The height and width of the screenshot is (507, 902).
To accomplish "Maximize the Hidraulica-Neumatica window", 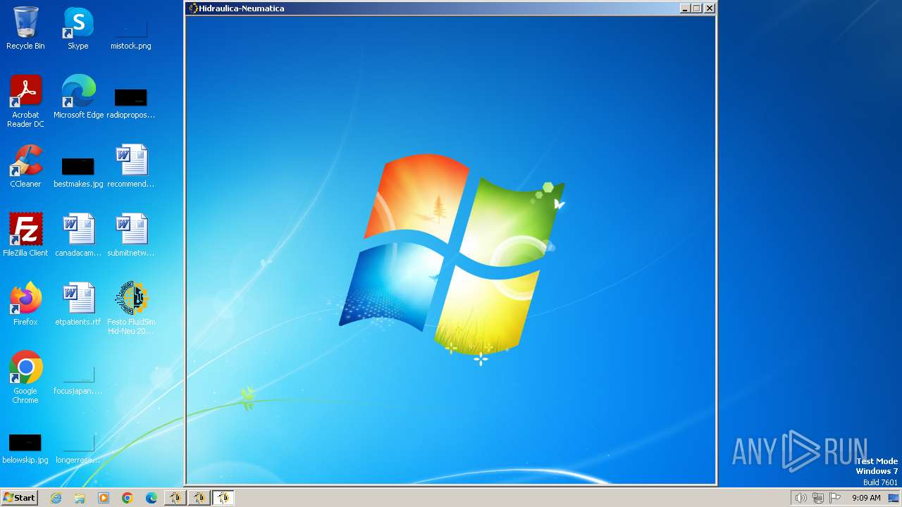I will click(x=697, y=8).
